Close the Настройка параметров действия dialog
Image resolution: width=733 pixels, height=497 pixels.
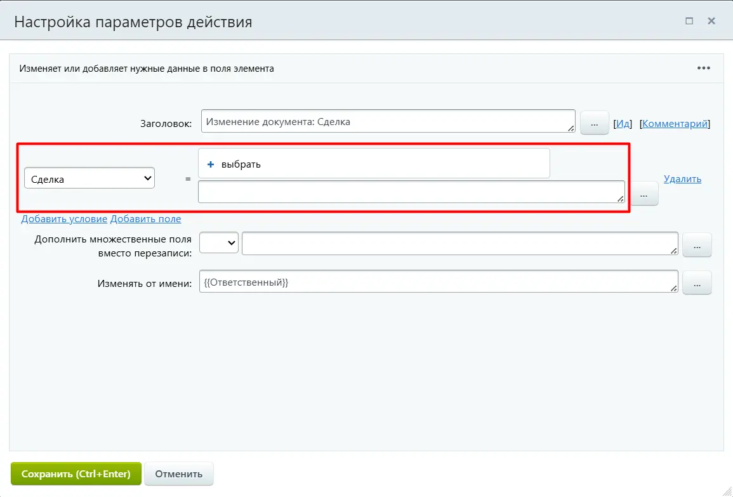(711, 20)
